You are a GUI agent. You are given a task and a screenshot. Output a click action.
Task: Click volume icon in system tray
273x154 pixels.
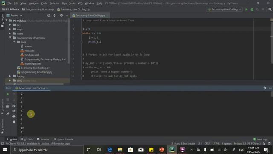(x=226, y=150)
